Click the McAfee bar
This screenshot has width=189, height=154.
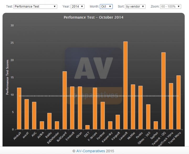[x=133, y=107]
